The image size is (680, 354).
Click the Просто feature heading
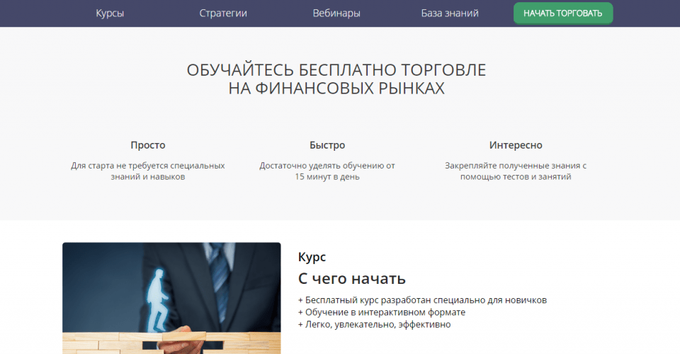pyautogui.click(x=148, y=145)
